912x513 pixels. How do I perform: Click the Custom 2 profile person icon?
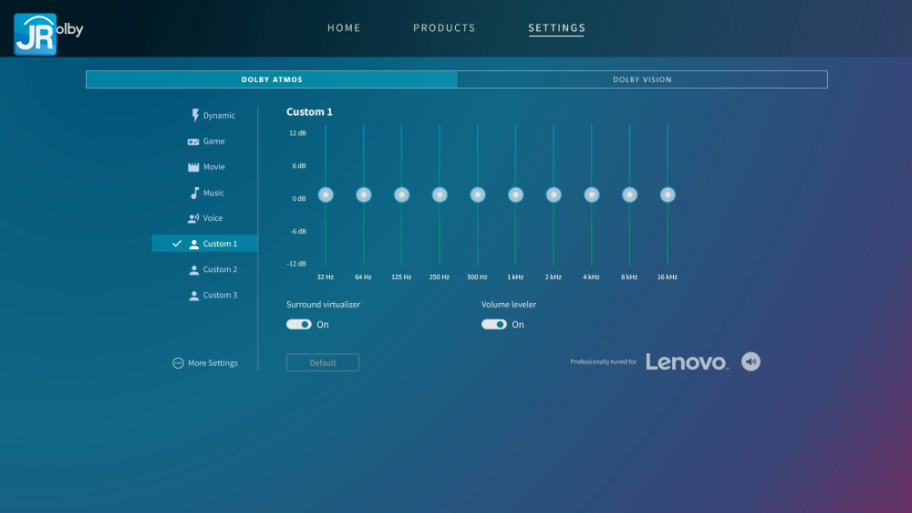tap(194, 270)
